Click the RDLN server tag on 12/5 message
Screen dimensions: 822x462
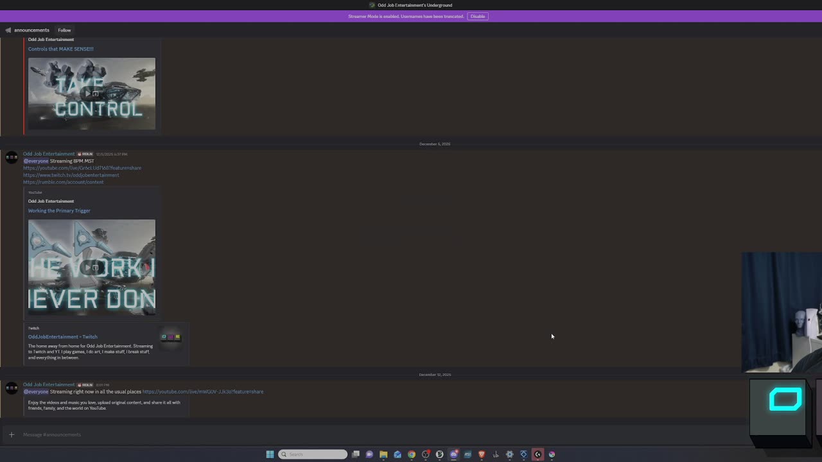pos(85,154)
